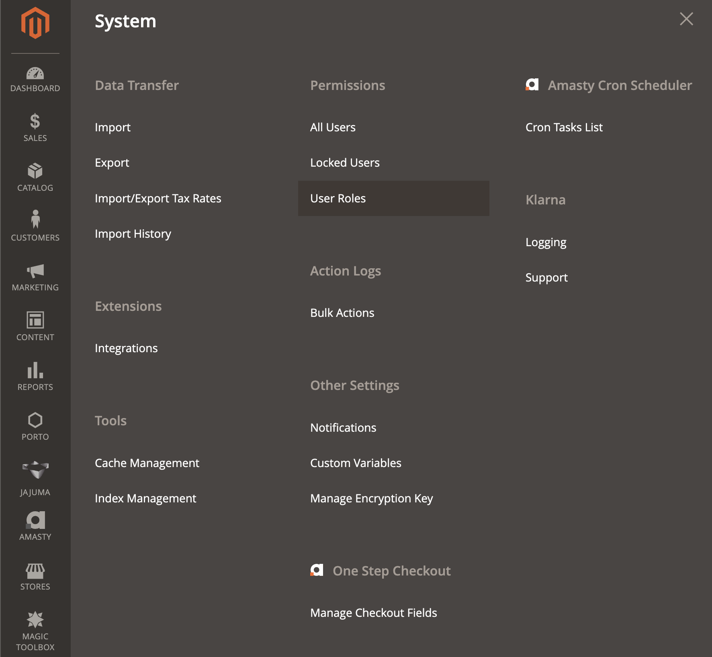
Task: Open Sales dollar sign icon
Action: click(x=35, y=121)
